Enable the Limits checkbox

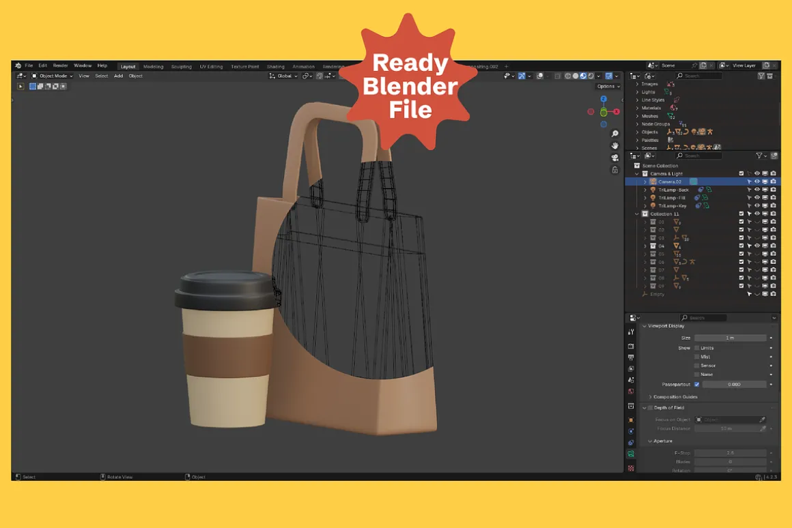tap(697, 349)
